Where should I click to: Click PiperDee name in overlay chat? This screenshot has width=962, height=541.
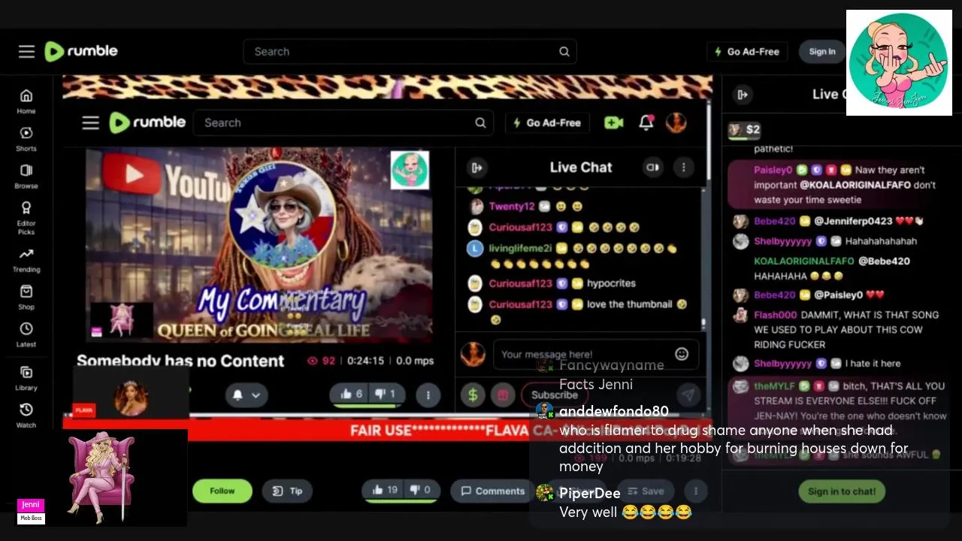(x=590, y=494)
